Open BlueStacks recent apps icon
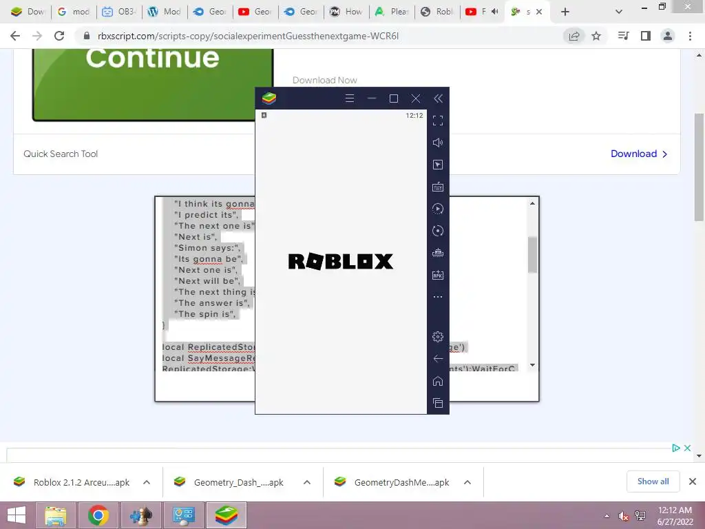Image resolution: width=705 pixels, height=529 pixels. [437, 403]
